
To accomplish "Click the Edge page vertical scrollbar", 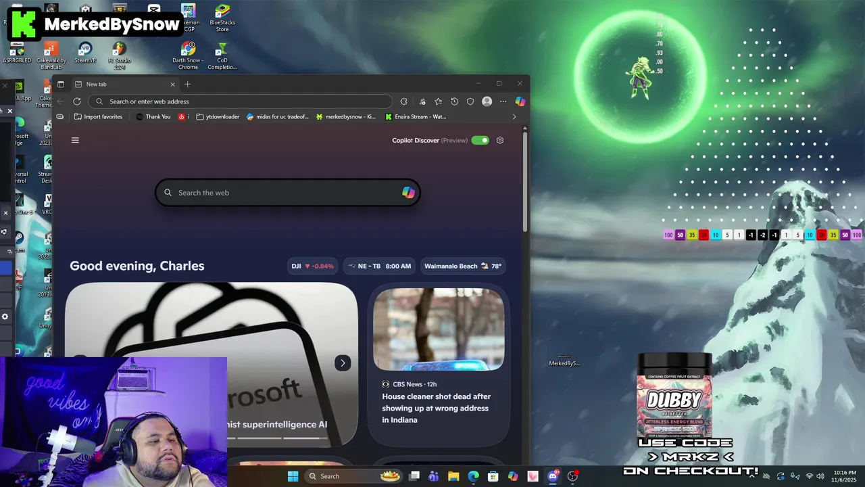I will pos(525,183).
